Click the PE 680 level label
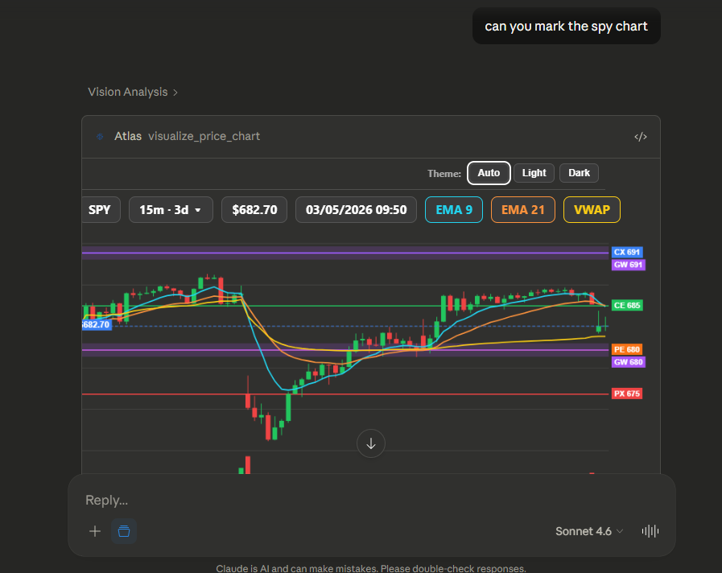Viewport: 722px width, 573px height. point(627,349)
